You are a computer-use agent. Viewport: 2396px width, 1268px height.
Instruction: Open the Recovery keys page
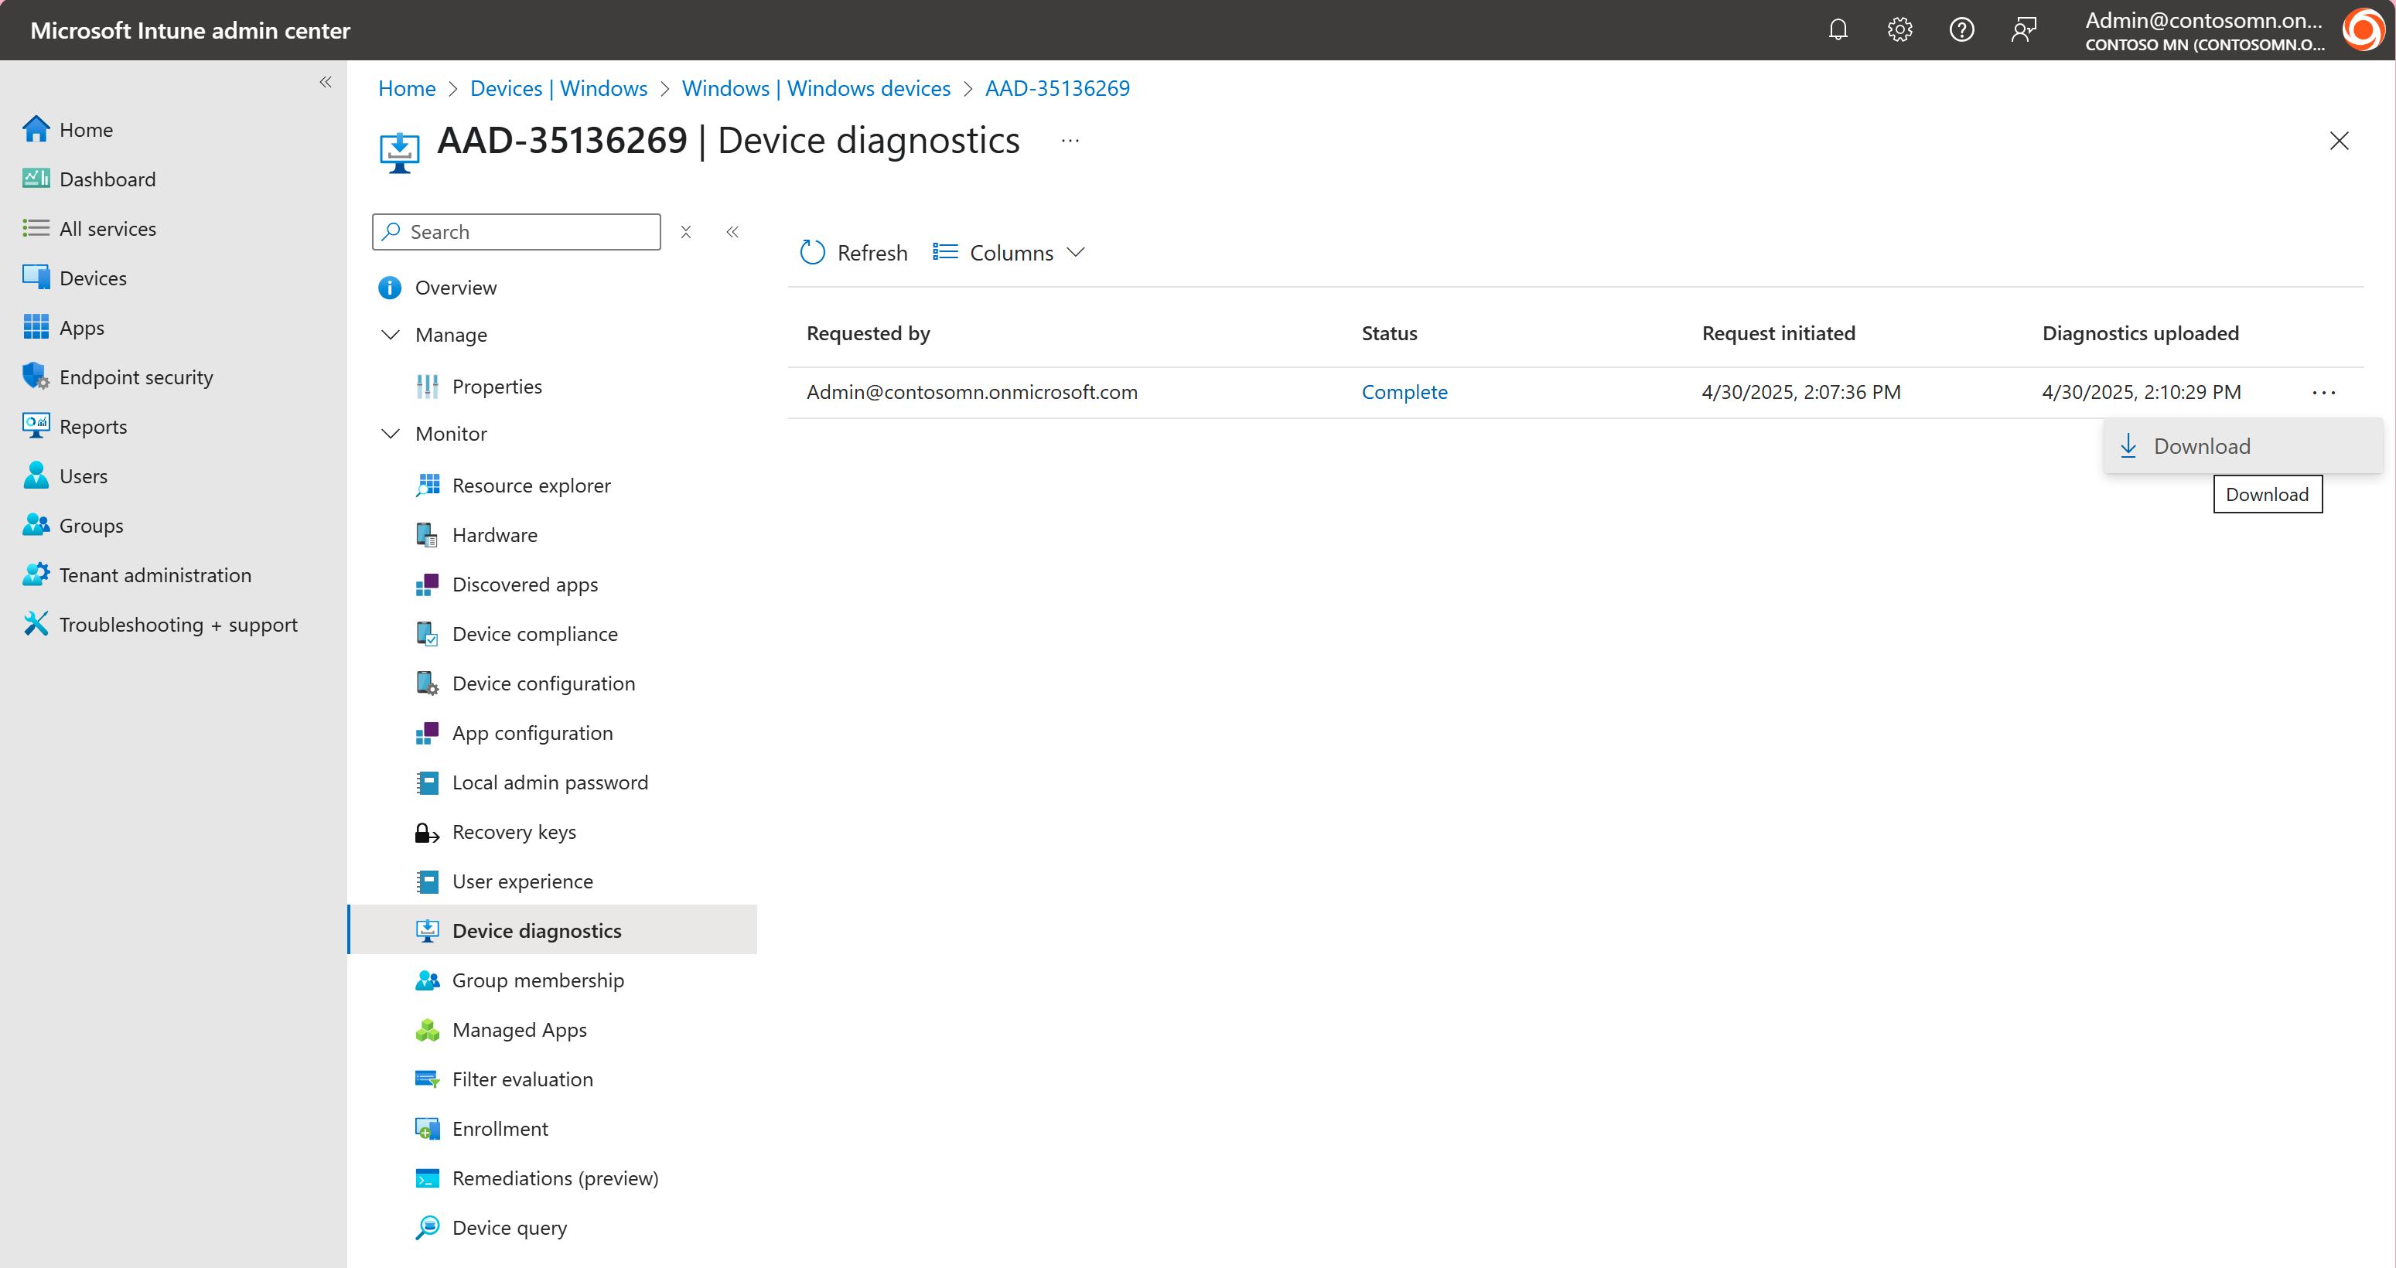(x=514, y=831)
